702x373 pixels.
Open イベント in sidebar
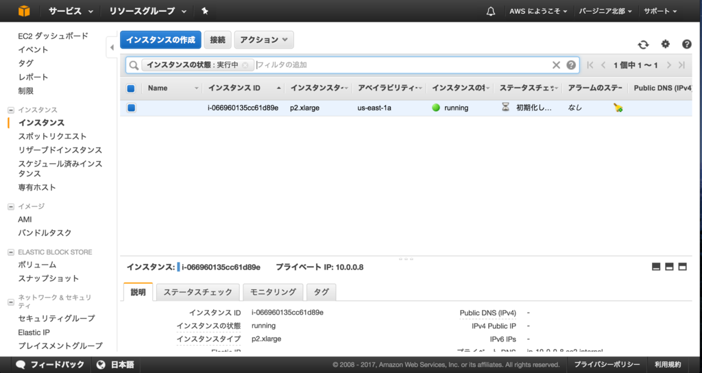[33, 49]
